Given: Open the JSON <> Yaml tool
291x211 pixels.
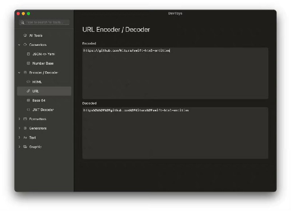Looking at the screenshot, I should point(44,54).
